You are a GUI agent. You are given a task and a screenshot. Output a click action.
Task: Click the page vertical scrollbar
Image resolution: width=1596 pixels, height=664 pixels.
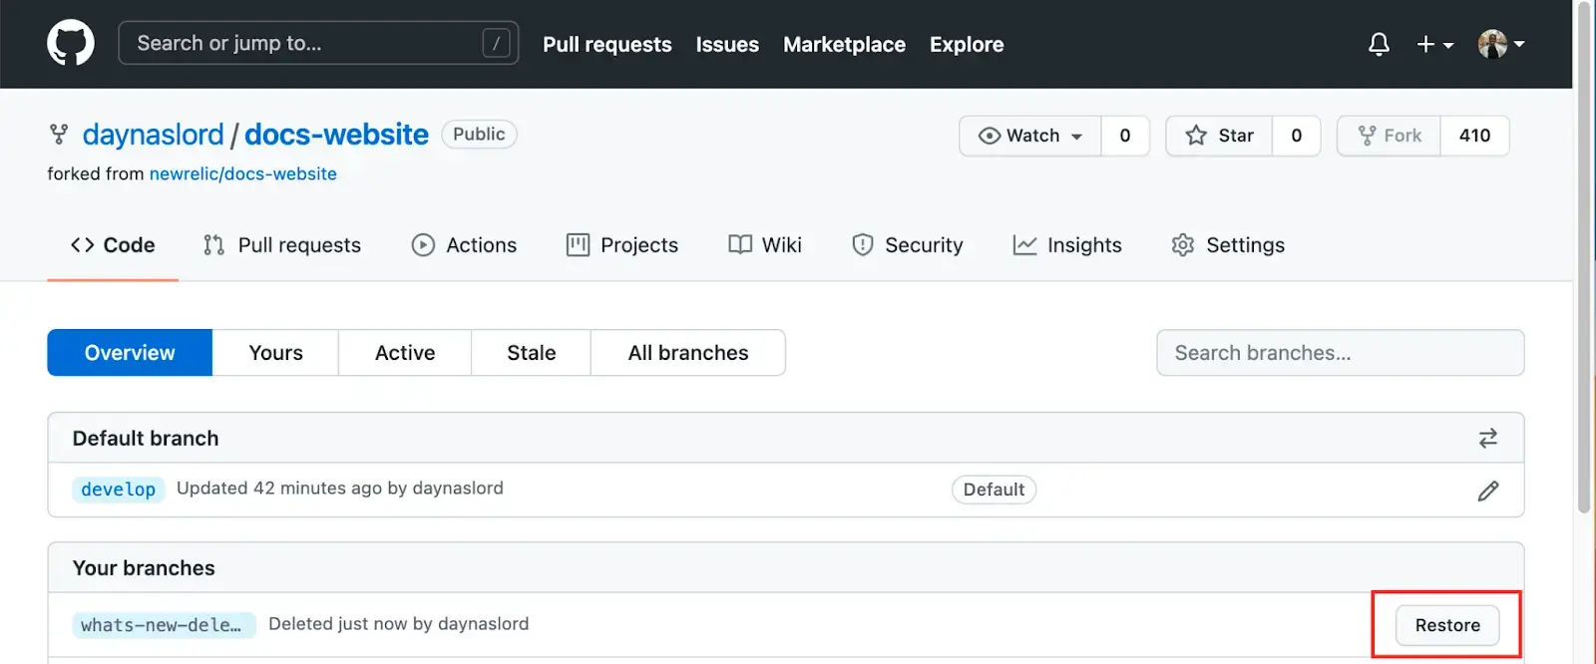1583,259
